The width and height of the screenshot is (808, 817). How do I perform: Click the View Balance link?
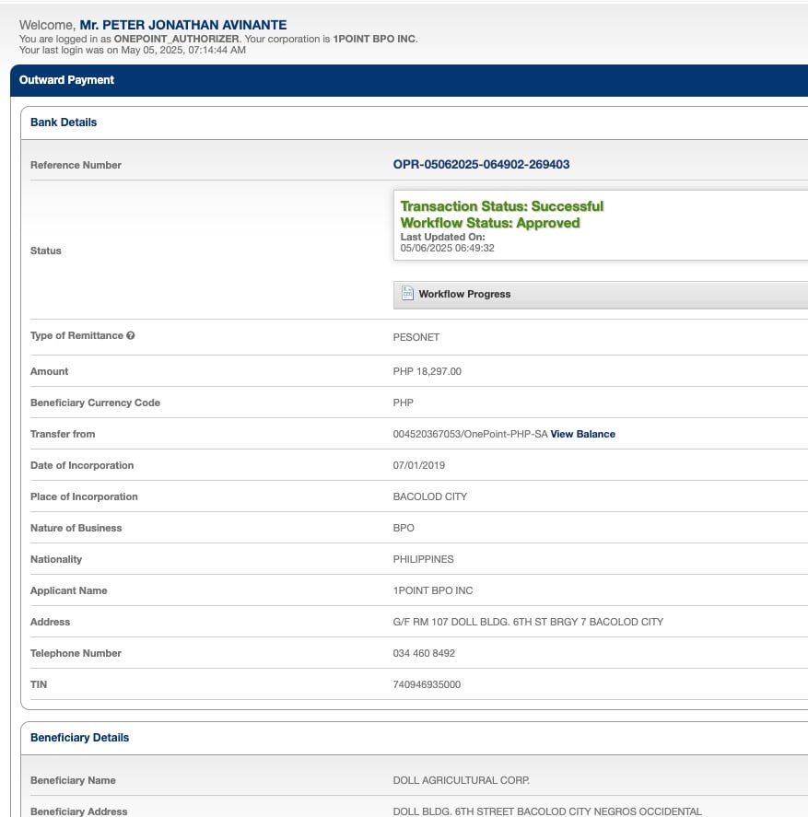point(582,434)
